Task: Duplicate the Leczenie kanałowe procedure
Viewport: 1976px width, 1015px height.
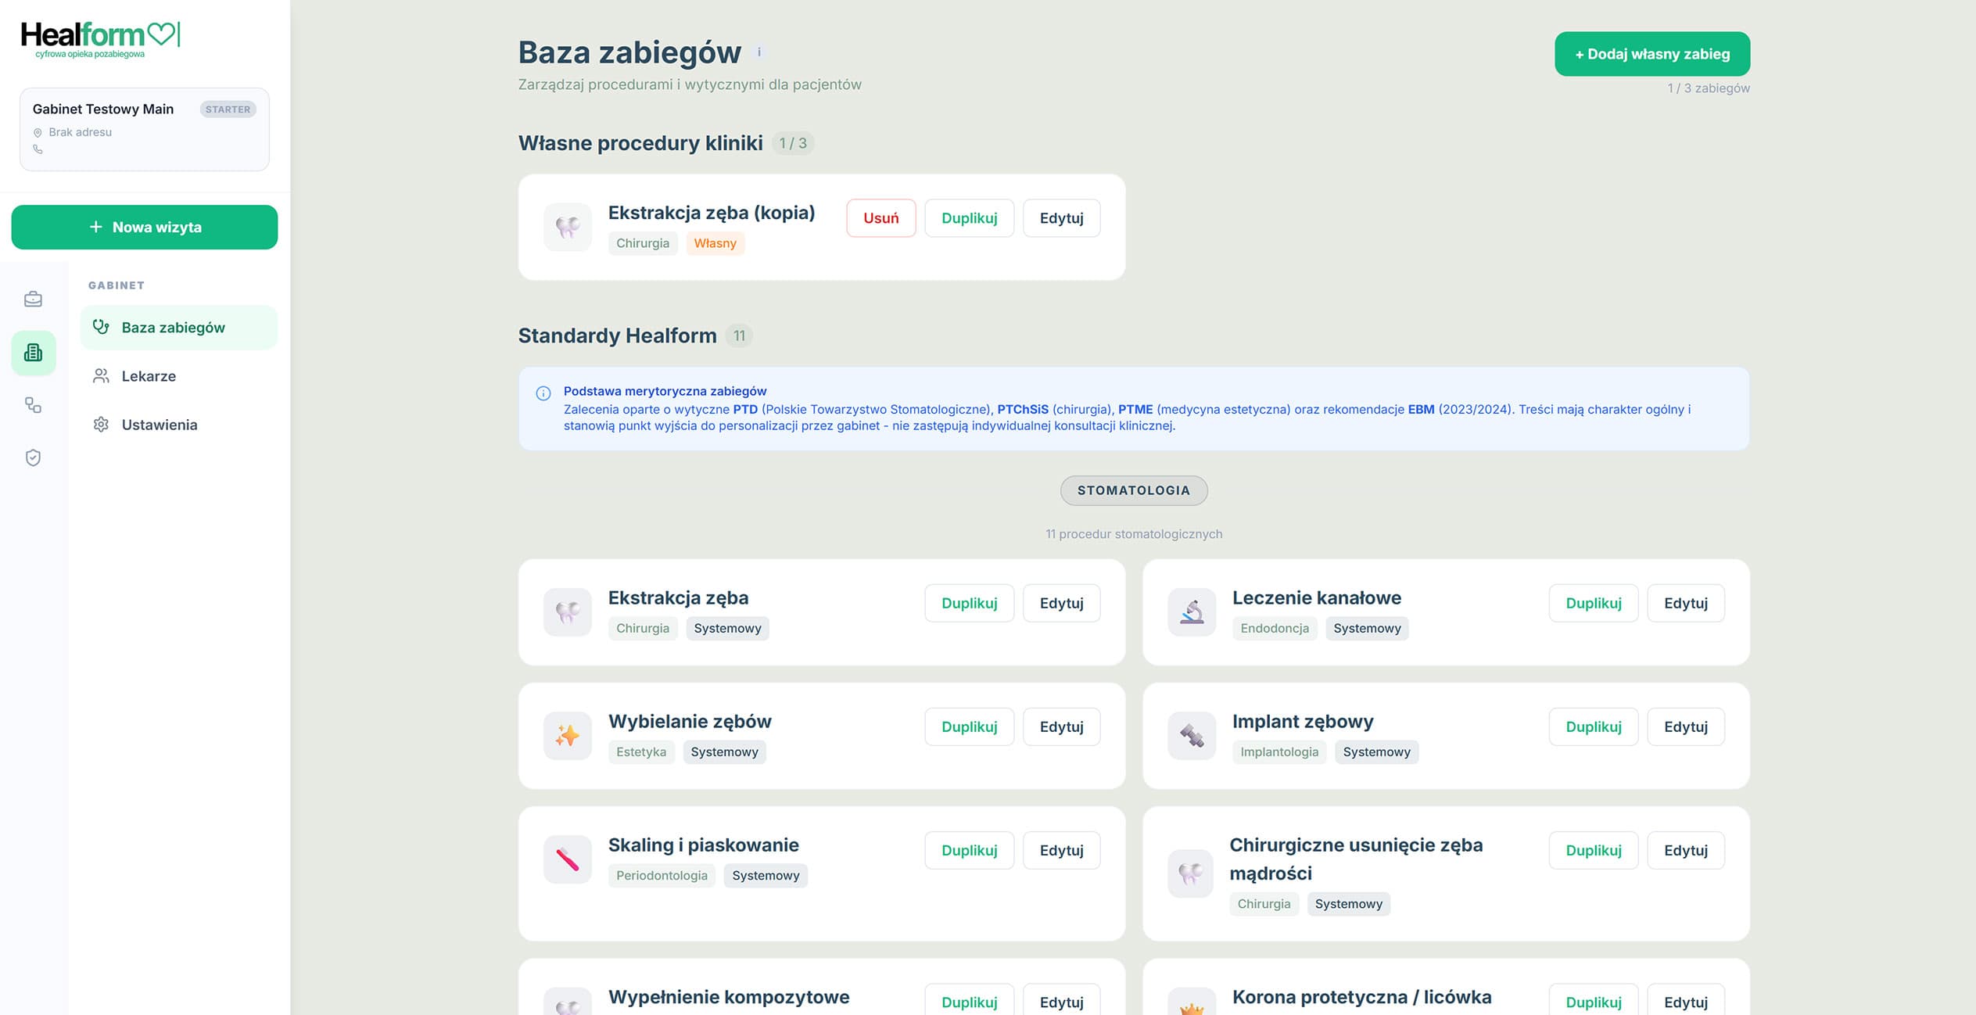Action: tap(1594, 603)
